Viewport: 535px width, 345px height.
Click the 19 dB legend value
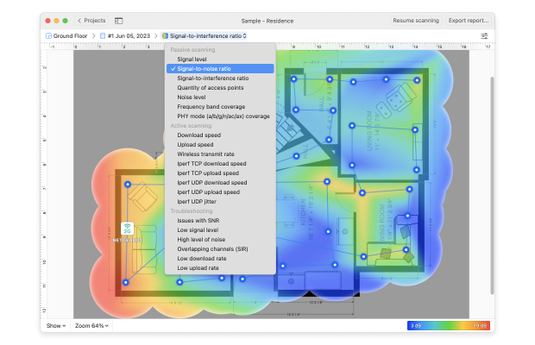480,325
